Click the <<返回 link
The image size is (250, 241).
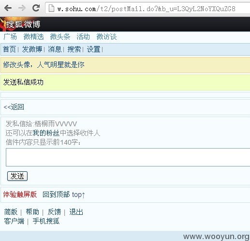(14, 107)
